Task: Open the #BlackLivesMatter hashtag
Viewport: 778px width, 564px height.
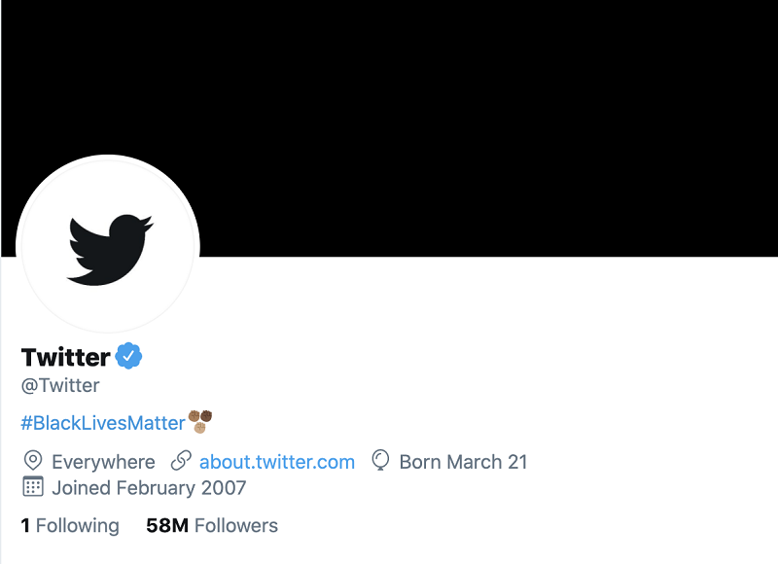Action: pyautogui.click(x=103, y=423)
